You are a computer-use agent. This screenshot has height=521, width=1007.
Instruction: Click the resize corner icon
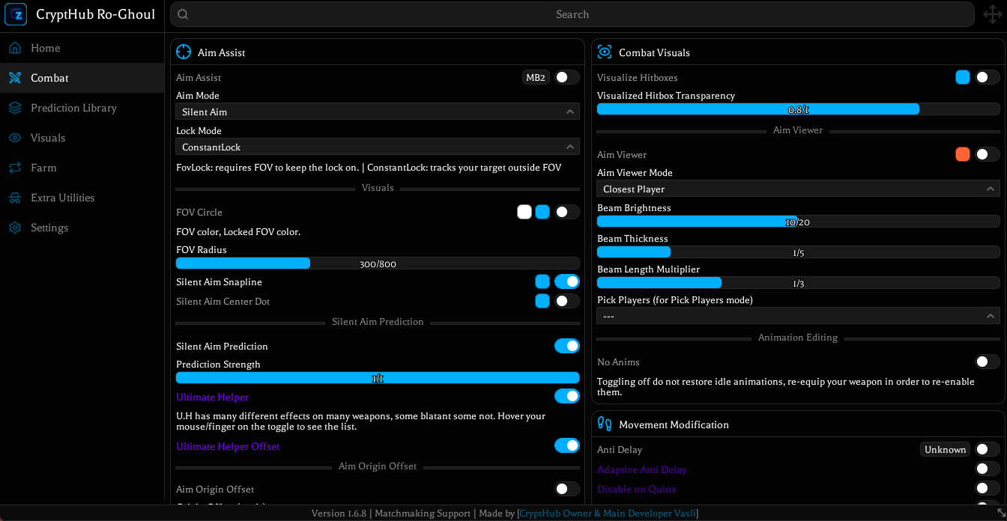[1000, 513]
